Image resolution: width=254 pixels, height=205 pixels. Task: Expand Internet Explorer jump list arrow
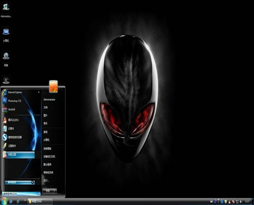pyautogui.click(x=39, y=92)
